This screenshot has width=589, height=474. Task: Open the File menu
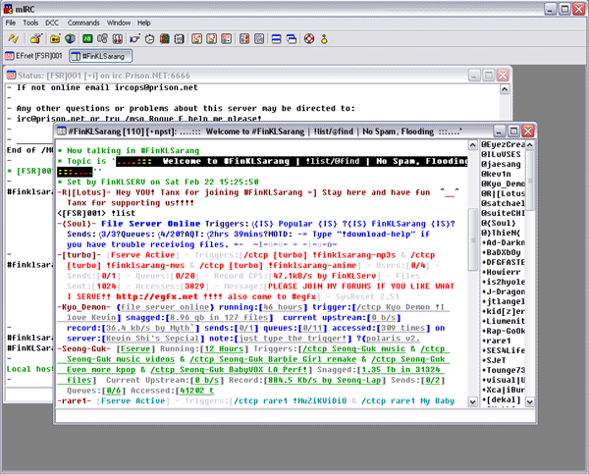click(11, 21)
